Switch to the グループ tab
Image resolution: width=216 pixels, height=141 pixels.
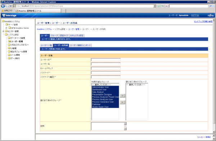click(x=54, y=36)
